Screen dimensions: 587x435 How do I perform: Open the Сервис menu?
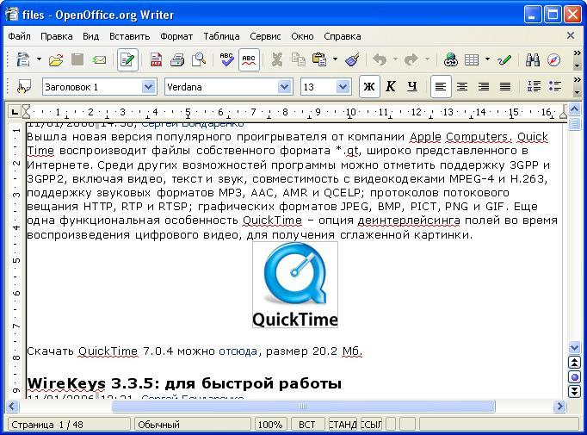point(265,36)
